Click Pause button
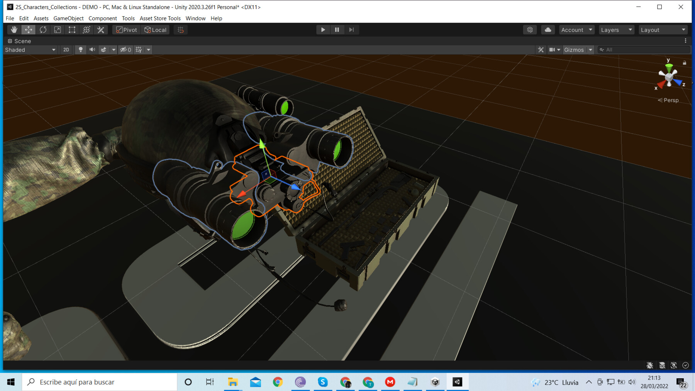 (x=337, y=30)
